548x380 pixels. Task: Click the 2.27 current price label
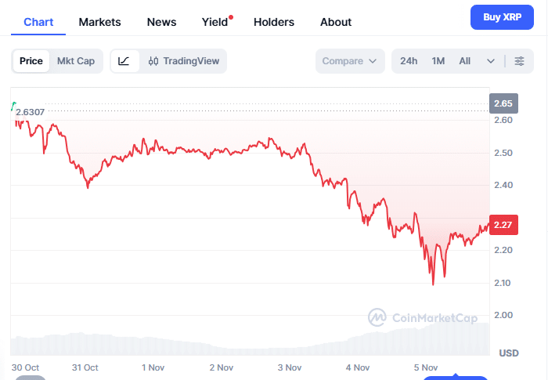click(503, 226)
